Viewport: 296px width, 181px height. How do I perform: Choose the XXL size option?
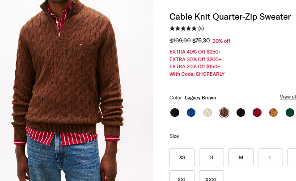pos(182,177)
